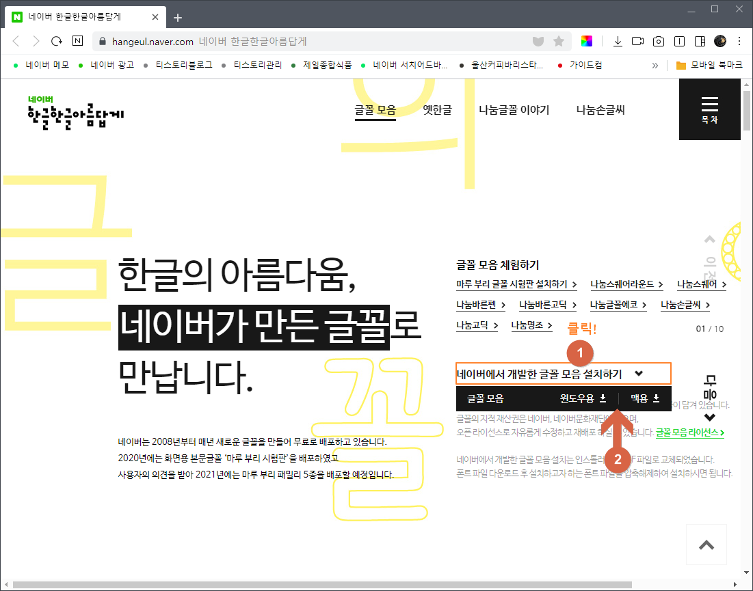Viewport: 753px width, 591px height.
Task: Open 티스토리관리 bookmark
Action: coord(252,65)
